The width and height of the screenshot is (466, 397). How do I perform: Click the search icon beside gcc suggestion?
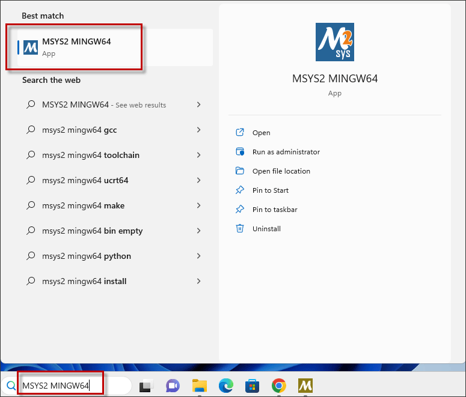click(31, 130)
